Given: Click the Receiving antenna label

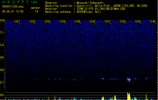Looking at the screenshot, I should pos(58,12).
